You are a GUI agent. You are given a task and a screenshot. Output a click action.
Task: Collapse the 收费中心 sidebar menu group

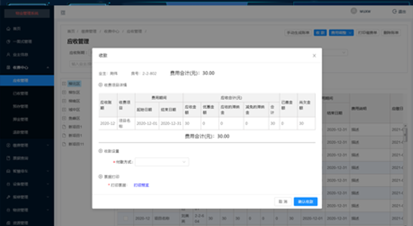coord(48,68)
